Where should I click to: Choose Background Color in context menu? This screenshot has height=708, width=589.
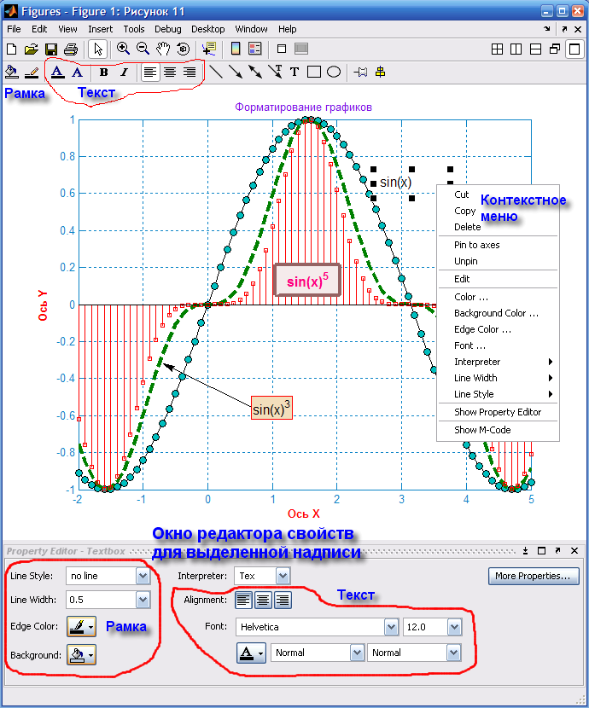[x=499, y=313]
